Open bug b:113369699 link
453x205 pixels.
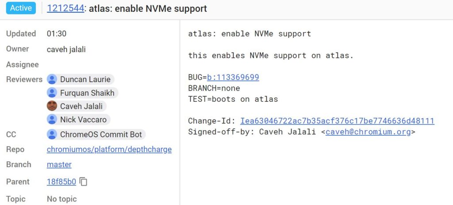point(233,77)
